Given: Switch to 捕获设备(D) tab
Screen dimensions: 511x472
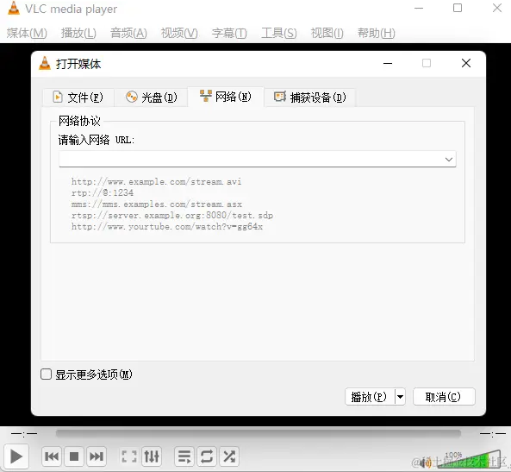Looking at the screenshot, I should (310, 97).
